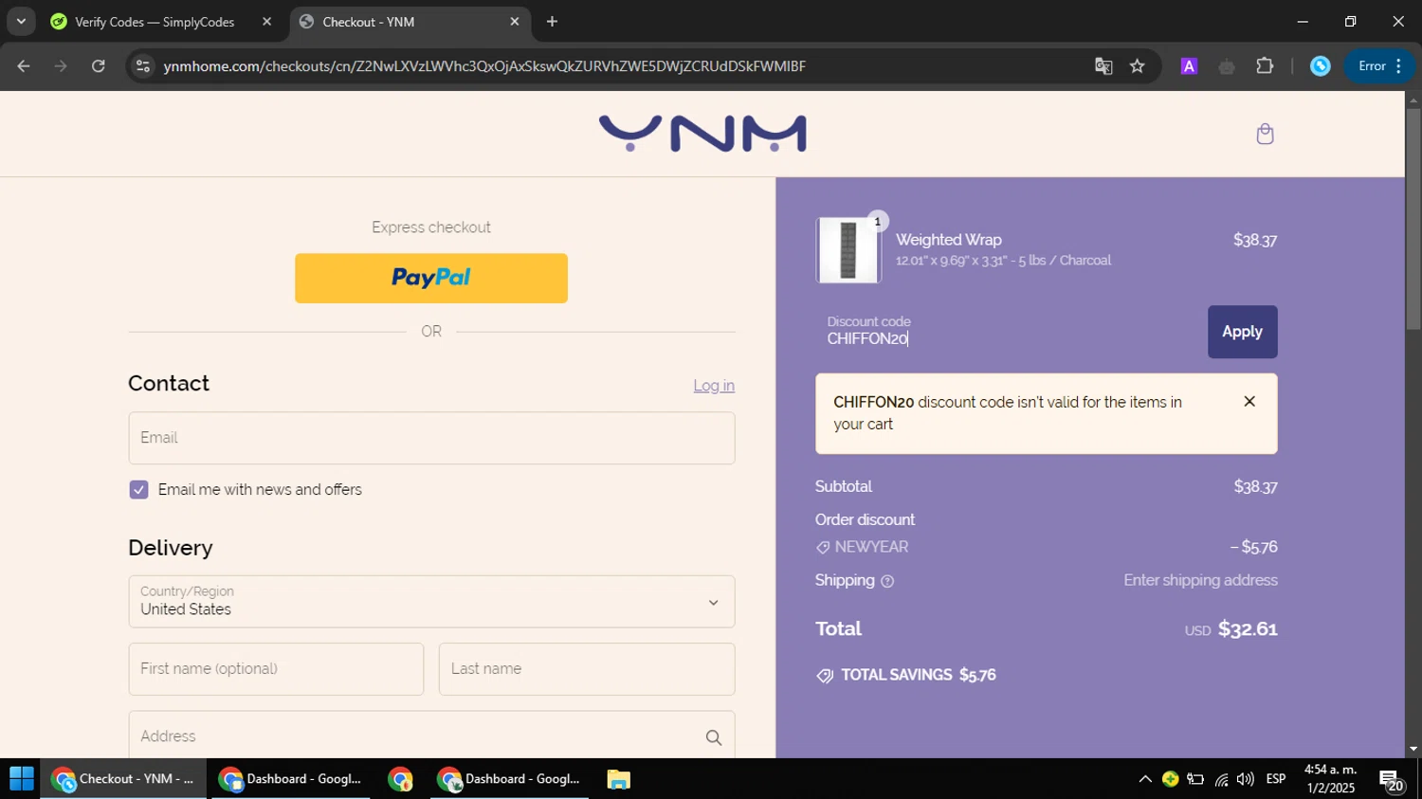Open site information icon in address bar
Screen dimensions: 1422x799
[143, 66]
